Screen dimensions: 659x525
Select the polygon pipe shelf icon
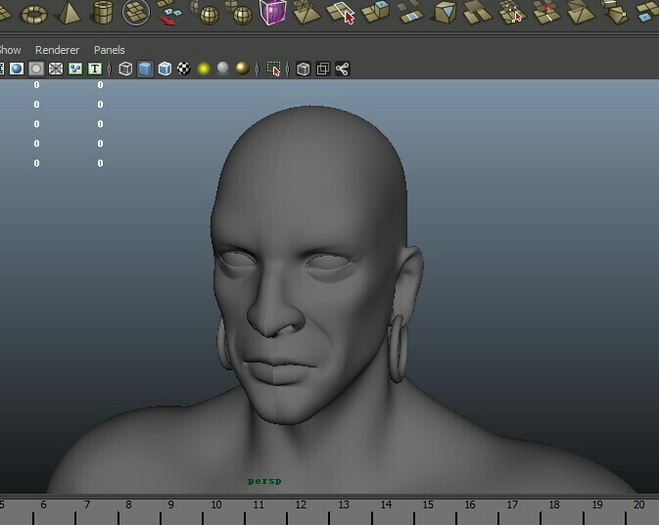[102, 13]
